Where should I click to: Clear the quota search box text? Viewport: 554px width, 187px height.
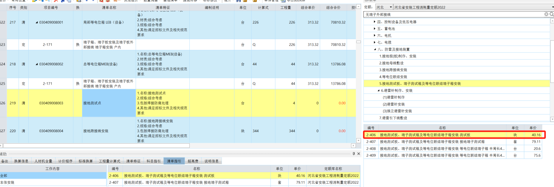coord(546,14)
